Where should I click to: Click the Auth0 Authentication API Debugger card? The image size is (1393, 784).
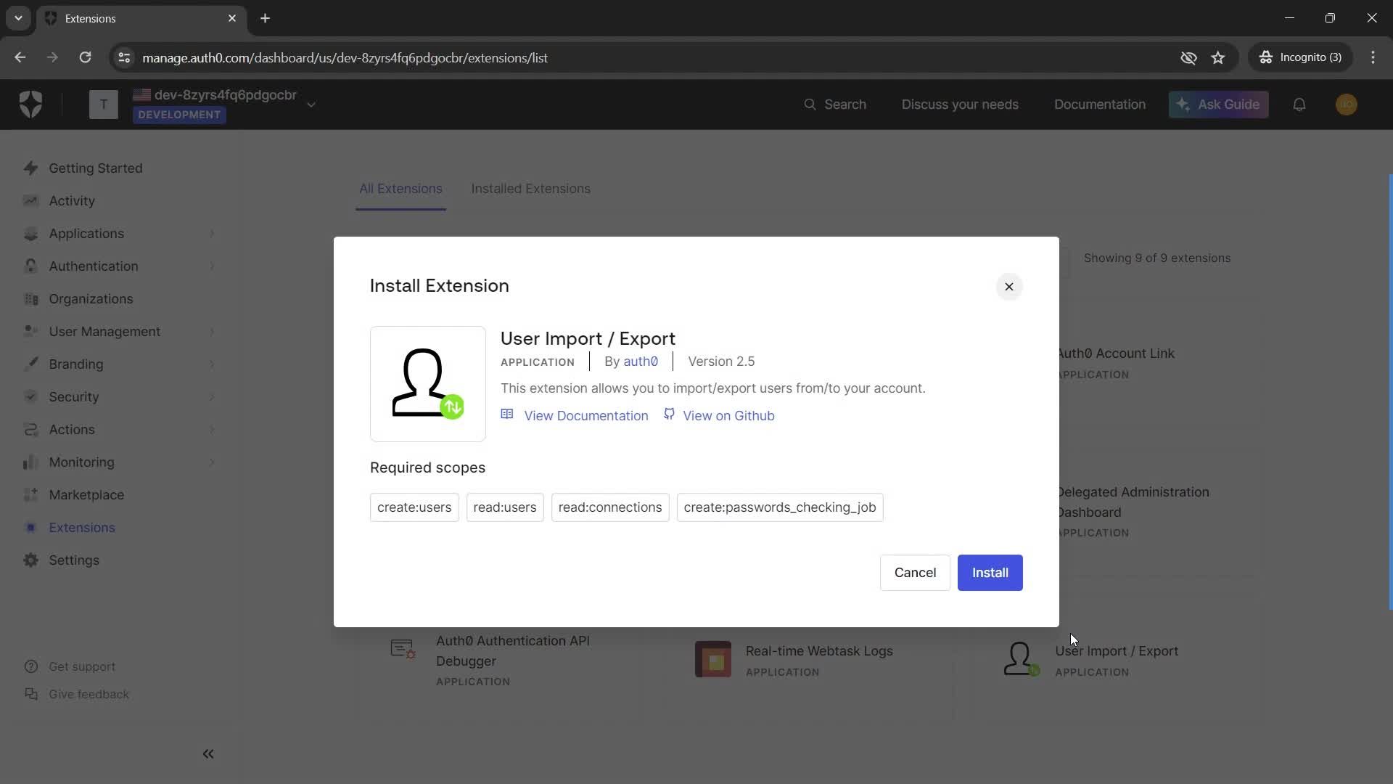tap(501, 661)
